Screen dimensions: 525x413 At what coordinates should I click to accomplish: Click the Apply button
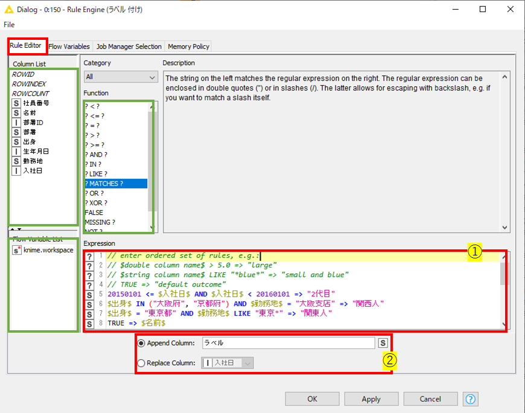pyautogui.click(x=371, y=399)
